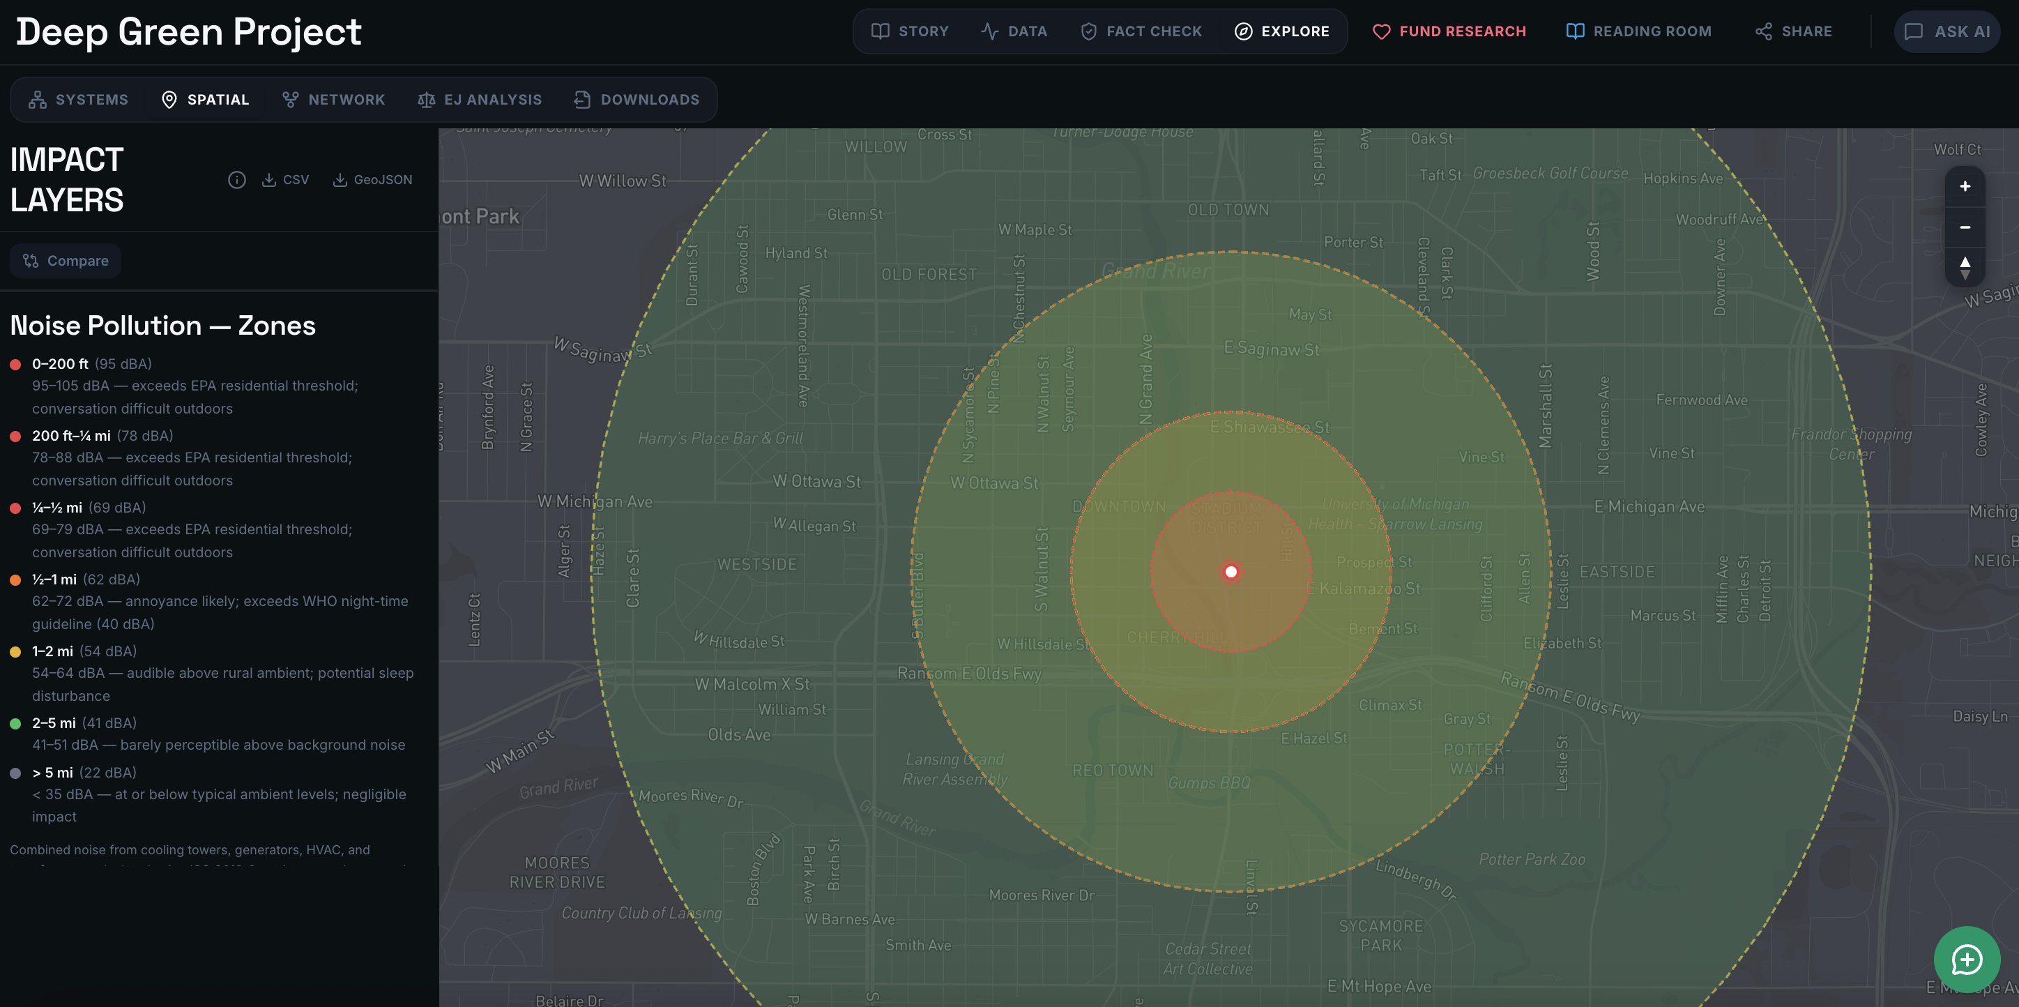Switch to the Spatial tab
2019x1007 pixels.
204,99
